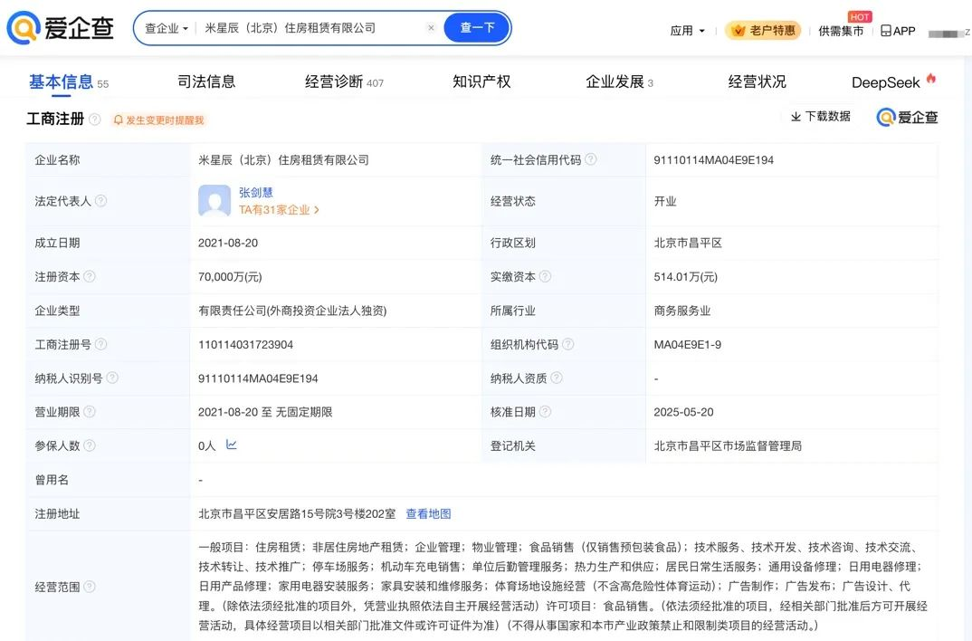This screenshot has height=641, width=972.
Task: Click the 下载数据 download icon
Action: (x=796, y=117)
